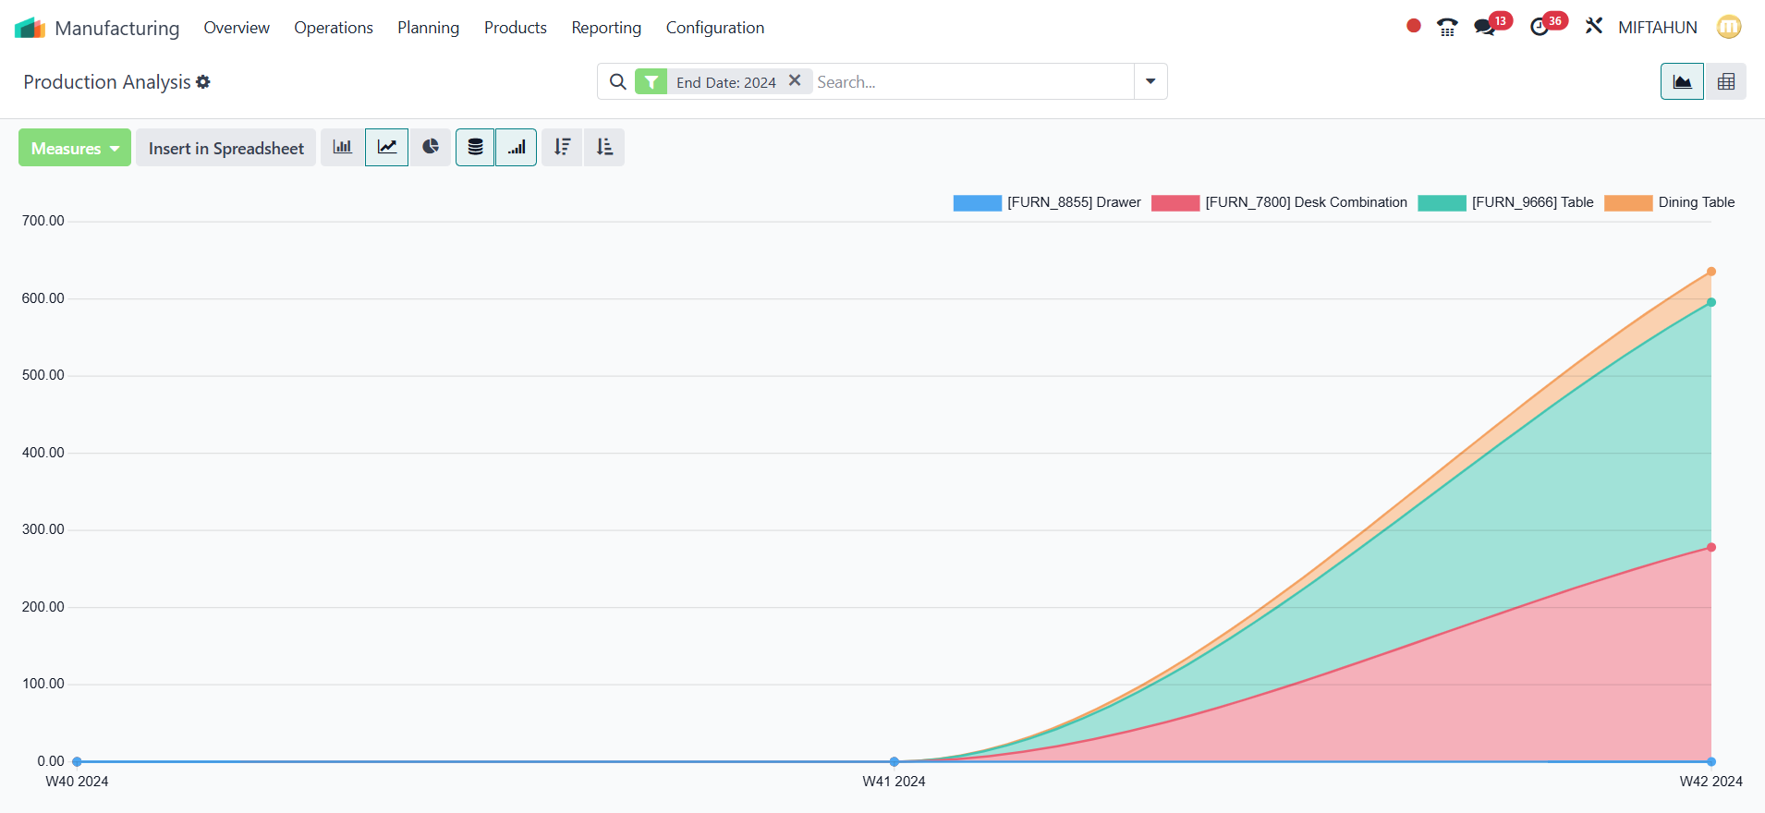
Task: Click the W42 2024 axis label
Action: [x=1711, y=782]
